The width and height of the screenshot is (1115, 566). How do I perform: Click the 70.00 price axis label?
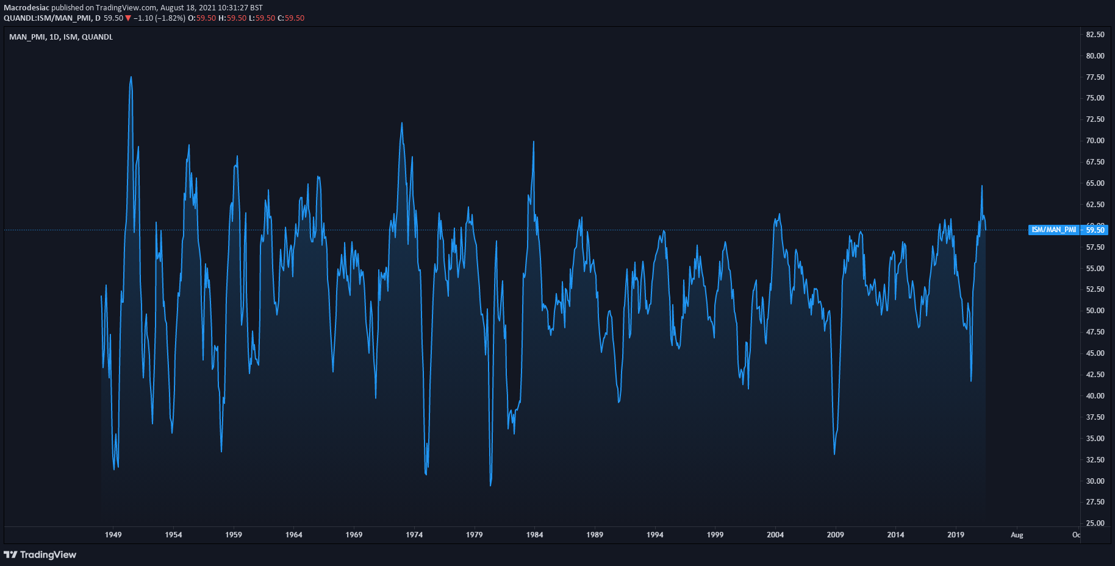pos(1095,141)
